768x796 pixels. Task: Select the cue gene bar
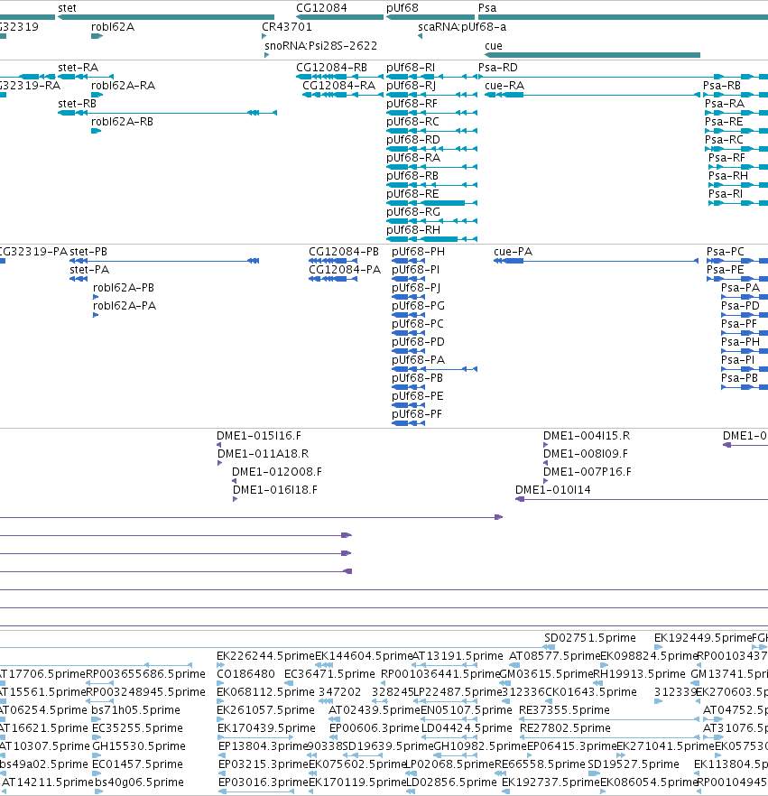tap(592, 55)
